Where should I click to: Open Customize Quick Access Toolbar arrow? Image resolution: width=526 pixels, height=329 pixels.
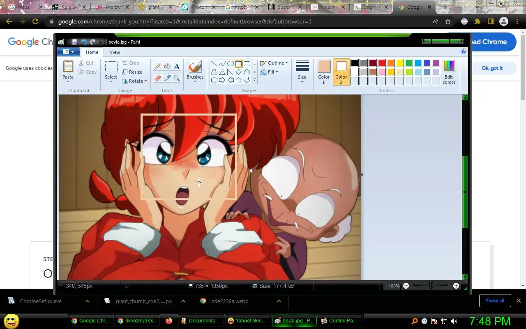click(x=101, y=42)
